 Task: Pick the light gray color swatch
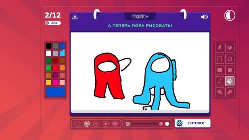click(x=55, y=53)
